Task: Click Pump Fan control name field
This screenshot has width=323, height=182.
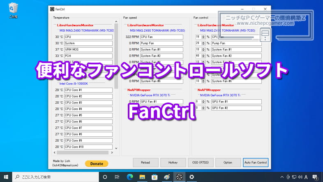Action: (236, 43)
